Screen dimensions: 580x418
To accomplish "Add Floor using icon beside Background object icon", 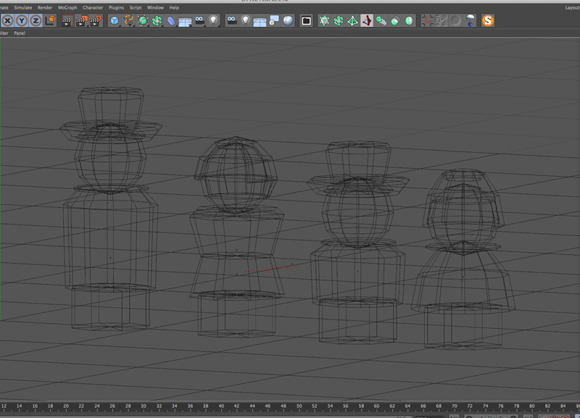I will [x=260, y=21].
